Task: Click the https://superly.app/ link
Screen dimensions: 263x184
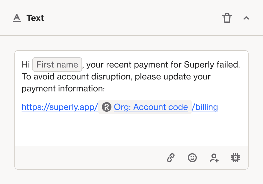Action: click(60, 107)
